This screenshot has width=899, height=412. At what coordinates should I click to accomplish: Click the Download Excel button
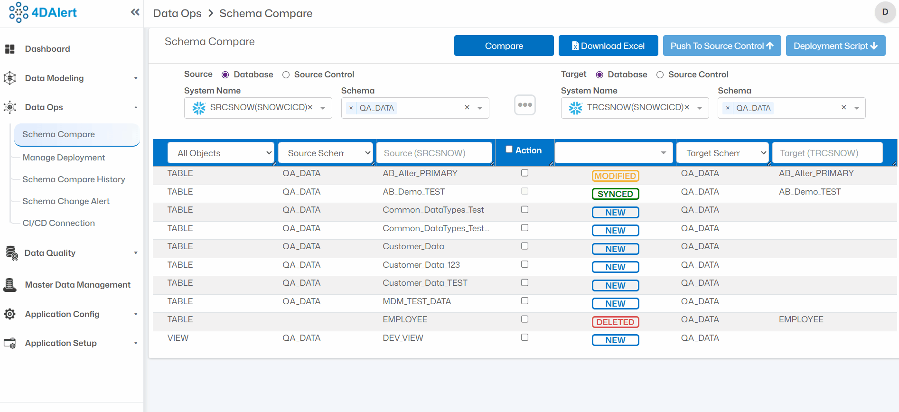[x=608, y=46]
